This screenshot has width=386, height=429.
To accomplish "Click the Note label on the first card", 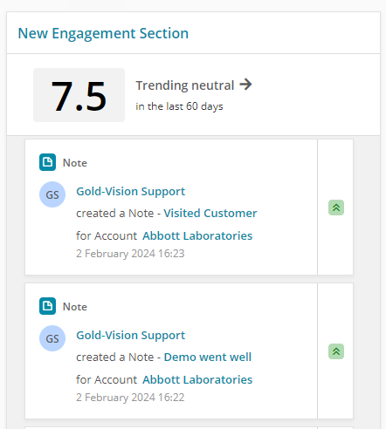I will pos(75,163).
